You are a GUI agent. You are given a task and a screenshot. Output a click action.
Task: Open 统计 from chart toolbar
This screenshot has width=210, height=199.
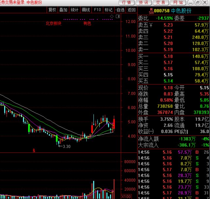pos(74,10)
